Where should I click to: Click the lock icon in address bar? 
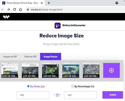pos(28,9)
